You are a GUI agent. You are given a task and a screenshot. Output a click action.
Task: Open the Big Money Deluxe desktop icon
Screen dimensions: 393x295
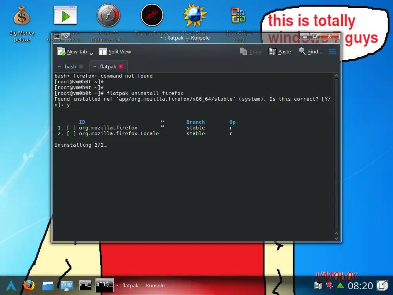click(x=21, y=23)
